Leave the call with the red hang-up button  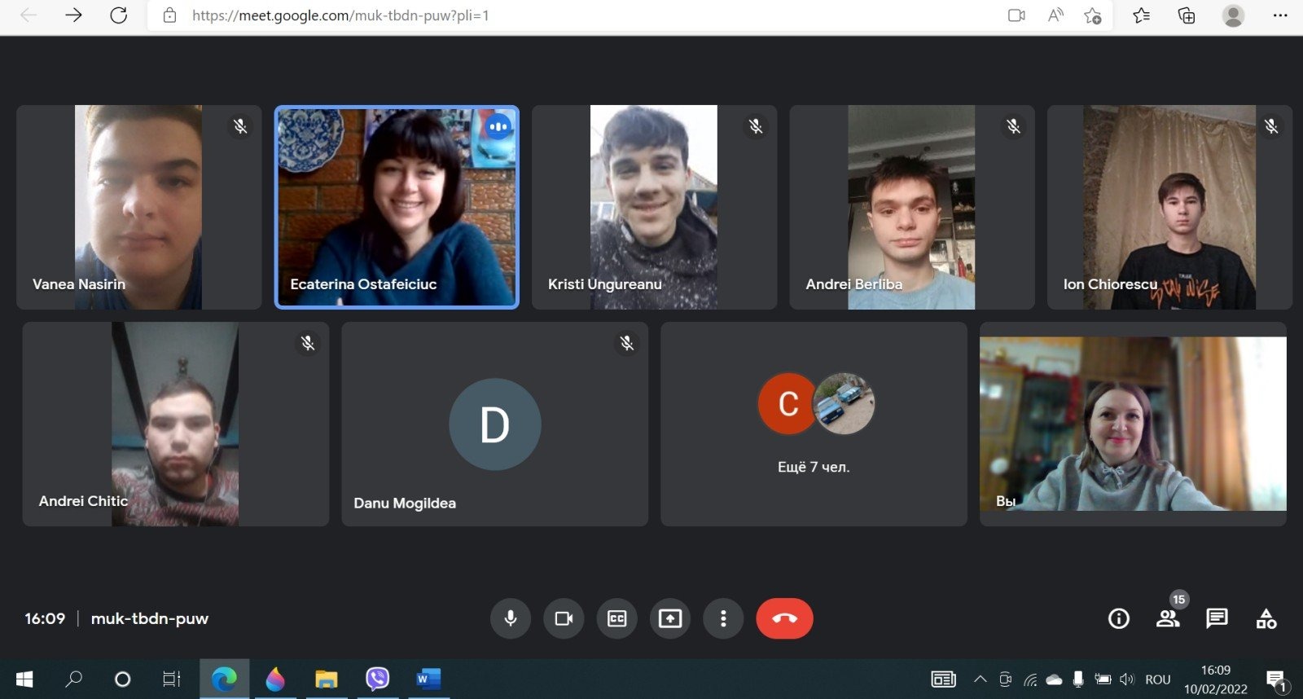[784, 618]
